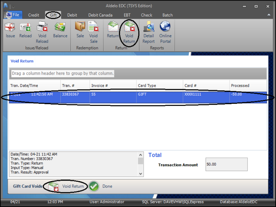This screenshot has width=276, height=207.
Task: Collapse the ribbon using the chevron
Action: 269,15
